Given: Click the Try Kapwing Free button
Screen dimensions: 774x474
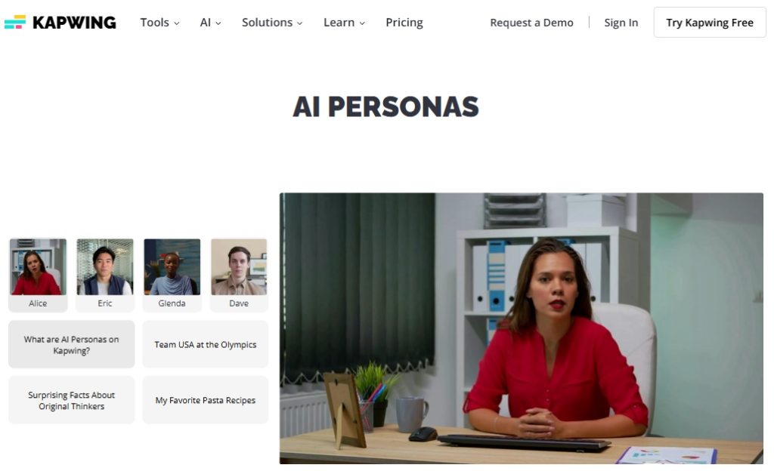Looking at the screenshot, I should pos(710,23).
